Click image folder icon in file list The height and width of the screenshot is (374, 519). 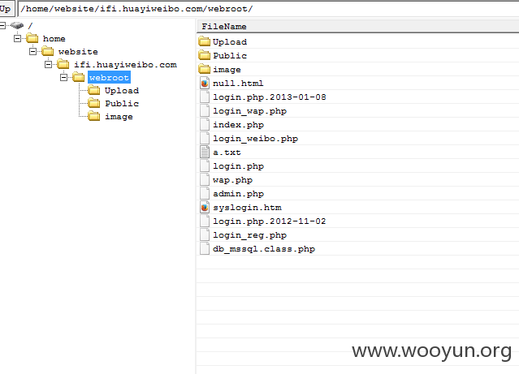tap(205, 69)
